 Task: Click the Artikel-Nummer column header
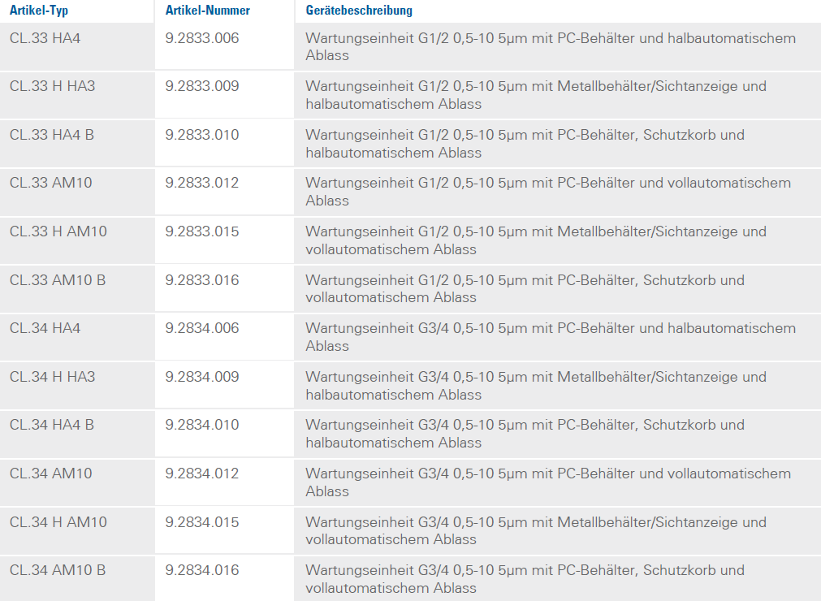[208, 11]
